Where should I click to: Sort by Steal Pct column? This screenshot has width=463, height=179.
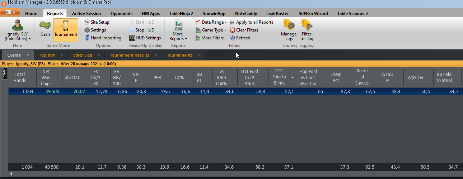(x=339, y=77)
